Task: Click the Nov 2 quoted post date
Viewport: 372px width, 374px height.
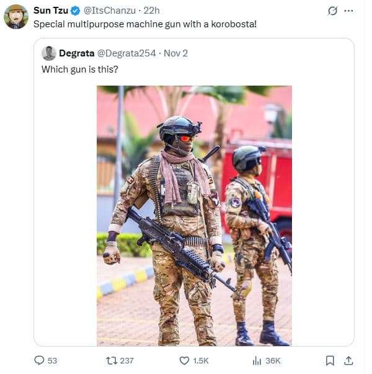Action: pos(175,53)
